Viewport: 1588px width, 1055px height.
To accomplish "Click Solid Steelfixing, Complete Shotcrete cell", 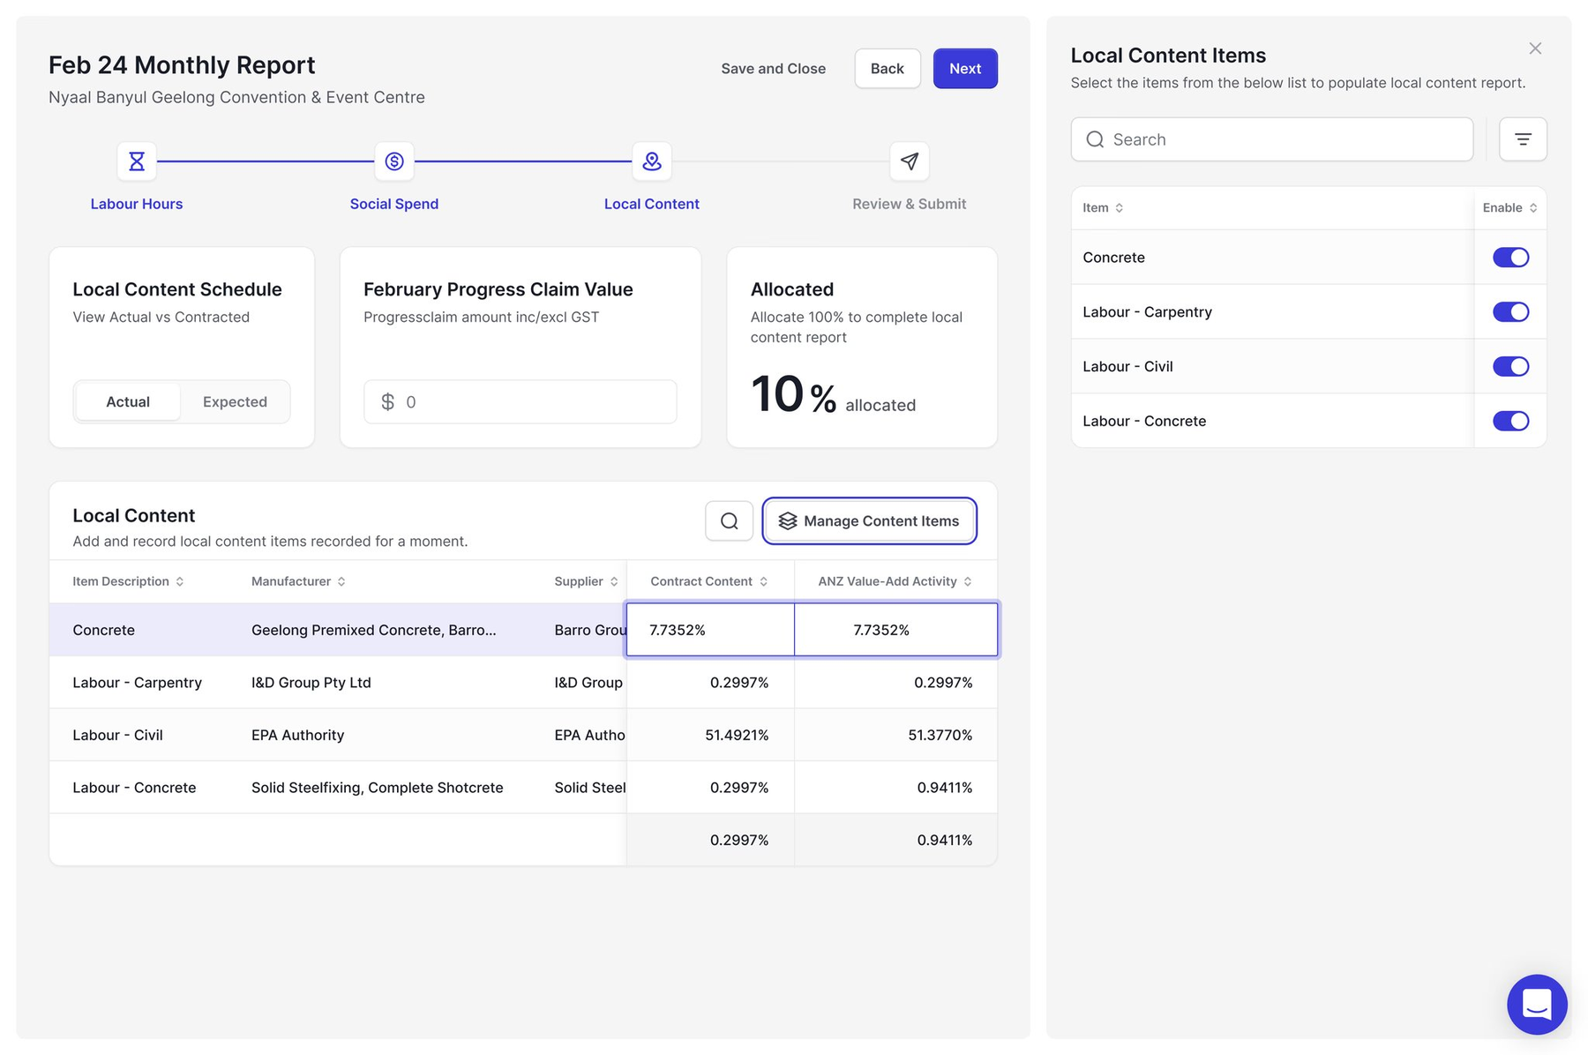I will click(378, 788).
